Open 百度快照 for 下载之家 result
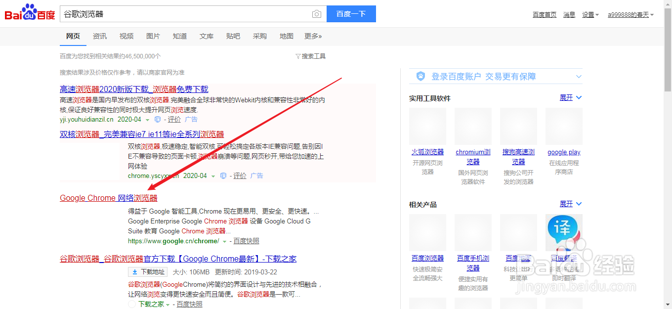This screenshot has width=672, height=309. (x=190, y=305)
